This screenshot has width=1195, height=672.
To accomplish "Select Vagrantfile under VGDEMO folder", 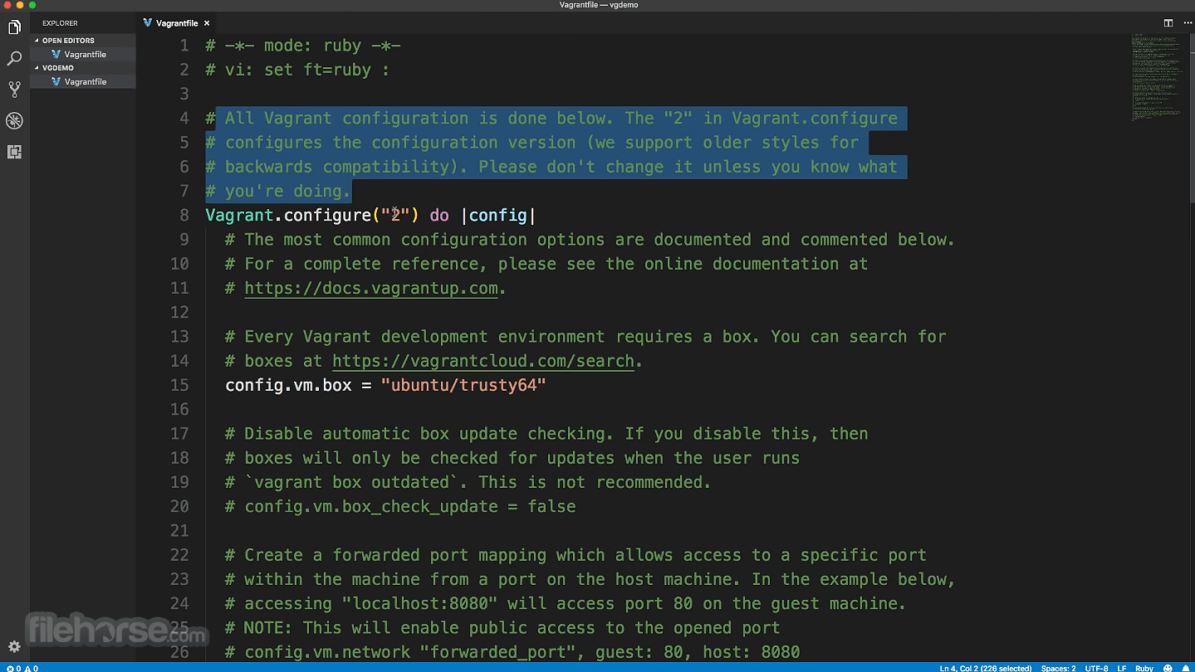I will click(83, 81).
